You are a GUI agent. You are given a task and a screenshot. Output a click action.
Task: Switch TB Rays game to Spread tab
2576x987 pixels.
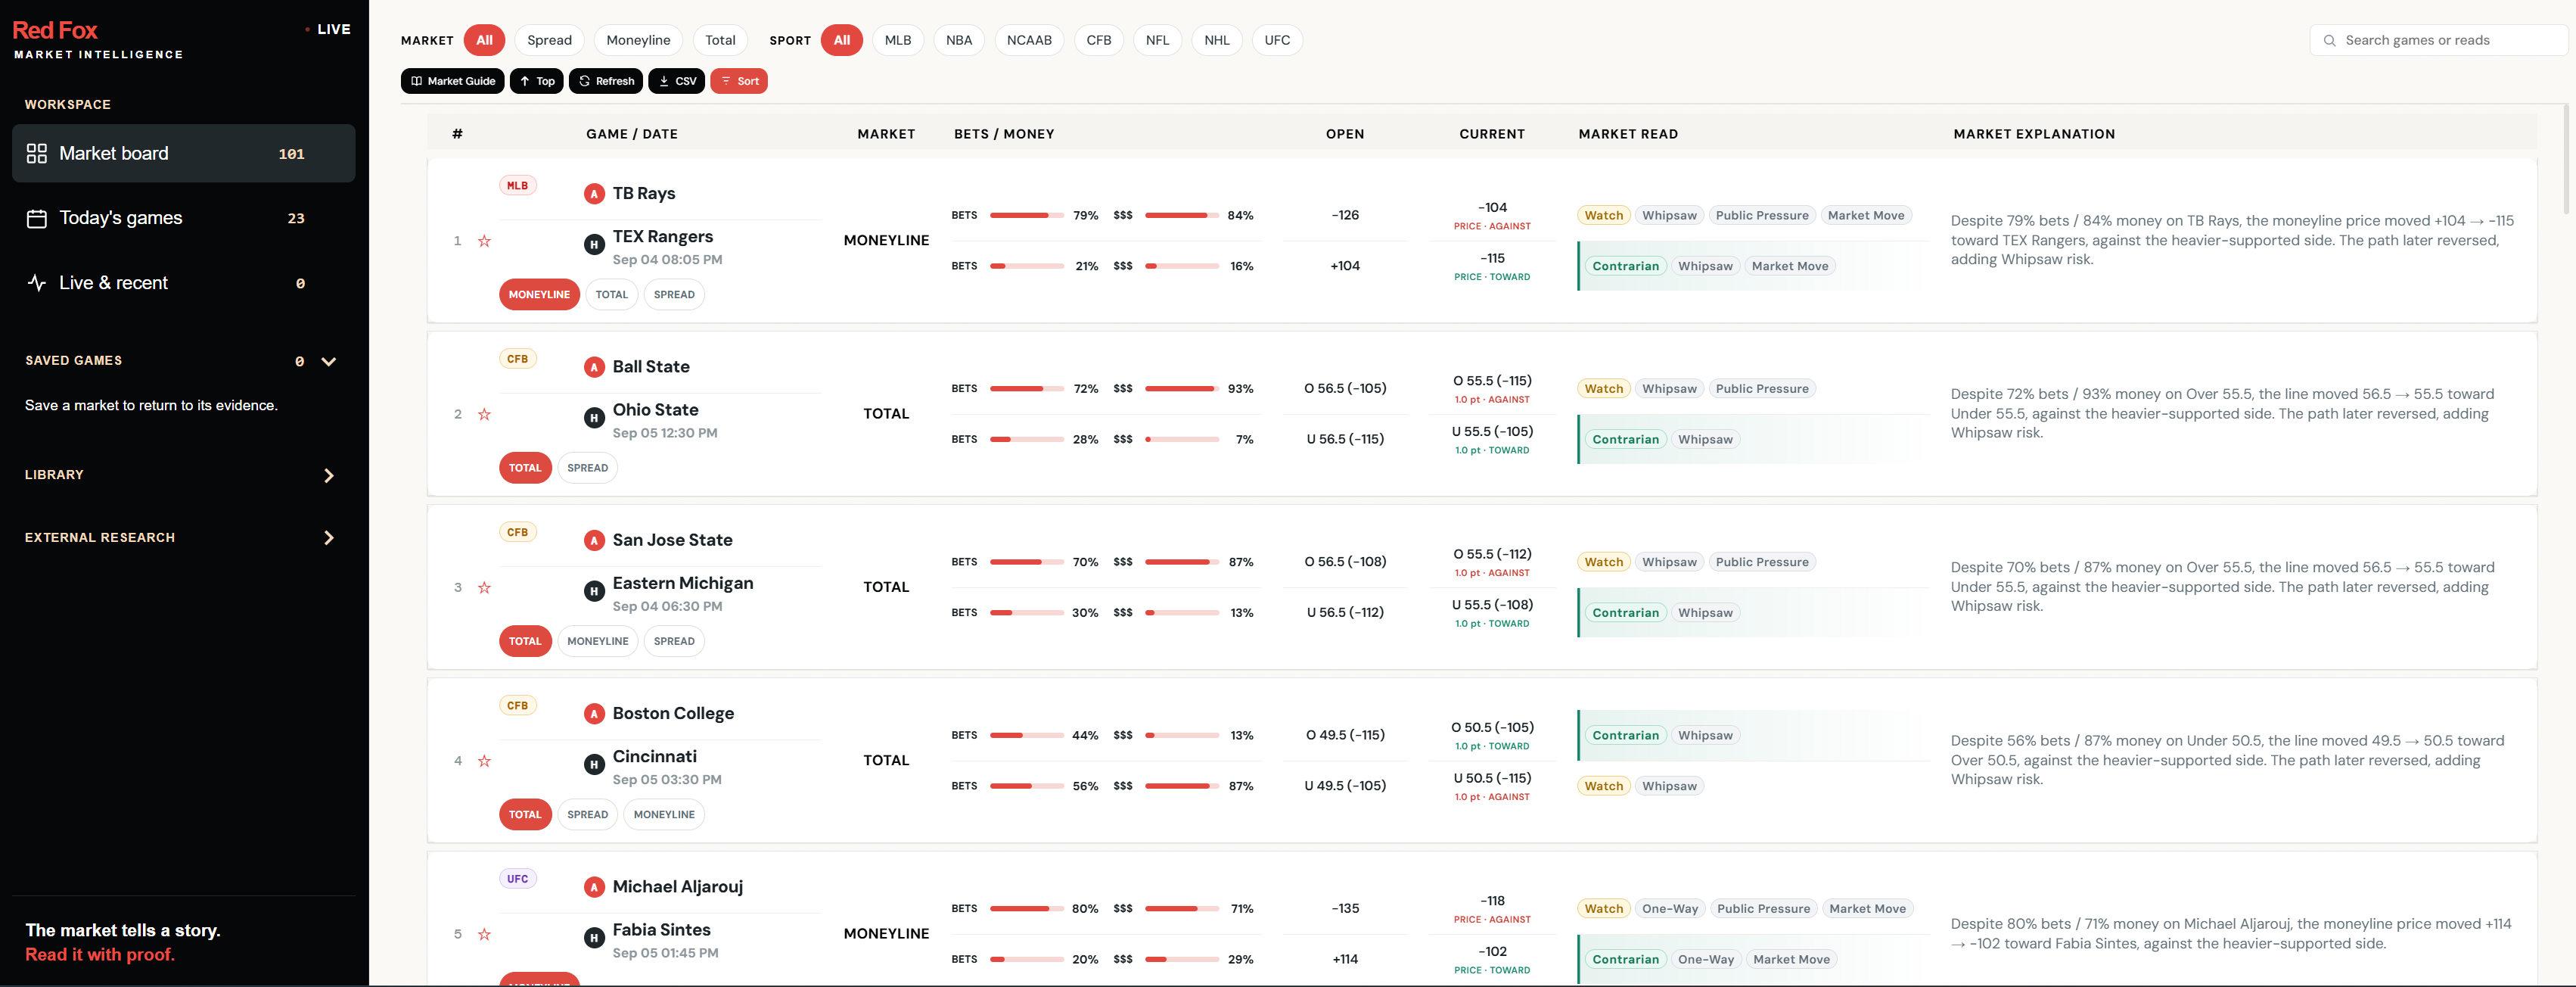pyautogui.click(x=674, y=295)
